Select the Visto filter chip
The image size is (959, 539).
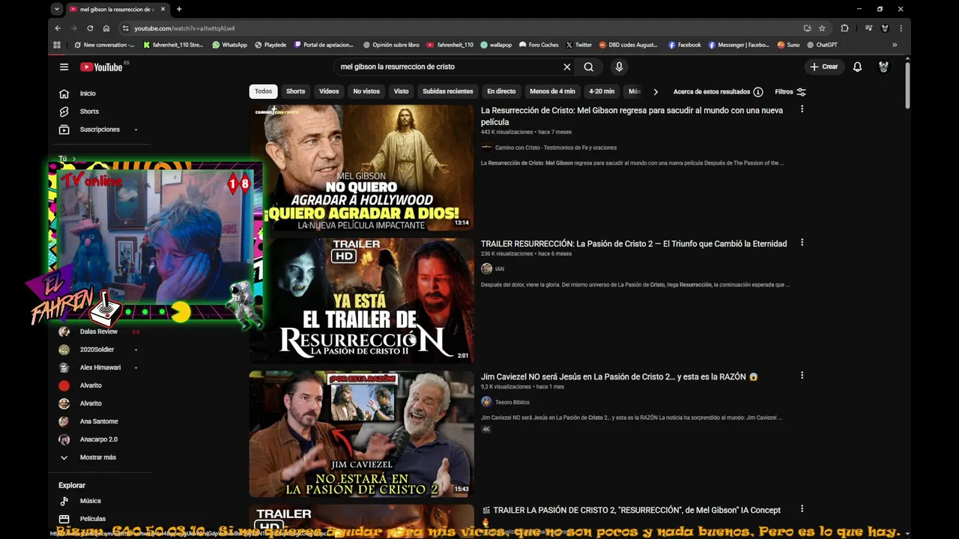coord(402,91)
